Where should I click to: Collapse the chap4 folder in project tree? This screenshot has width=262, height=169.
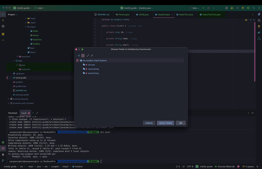(26, 27)
